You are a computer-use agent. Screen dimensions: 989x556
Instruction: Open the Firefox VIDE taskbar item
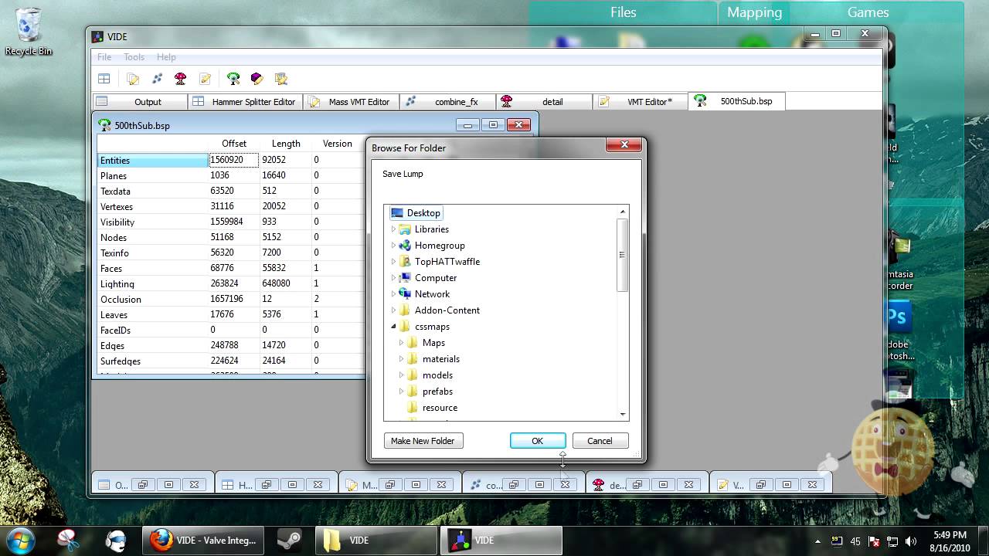coord(204,540)
